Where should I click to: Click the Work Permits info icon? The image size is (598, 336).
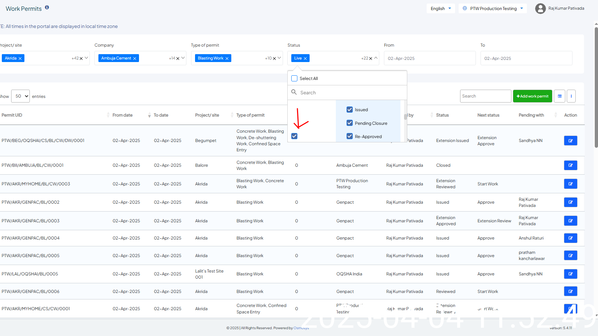click(47, 7)
